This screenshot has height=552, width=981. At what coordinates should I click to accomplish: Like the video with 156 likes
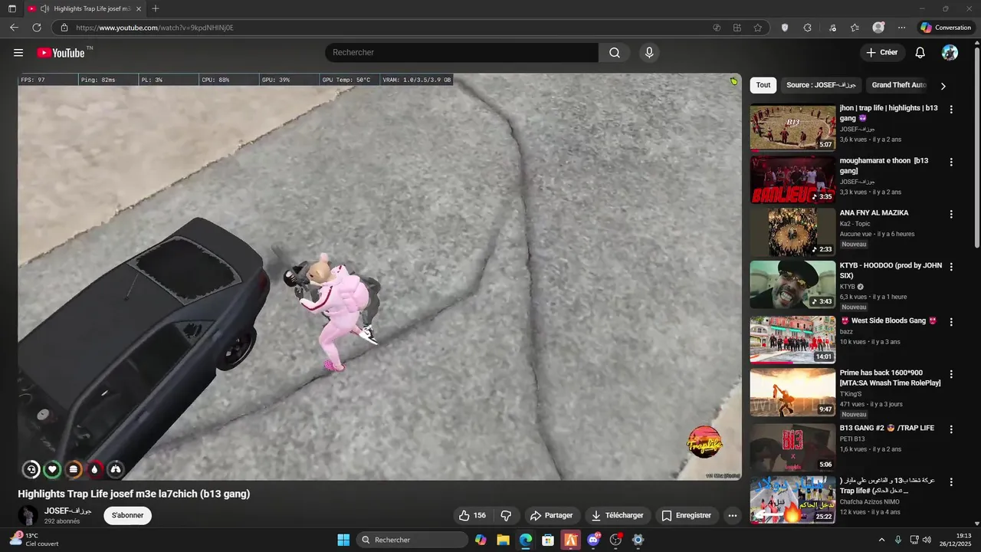(473, 515)
